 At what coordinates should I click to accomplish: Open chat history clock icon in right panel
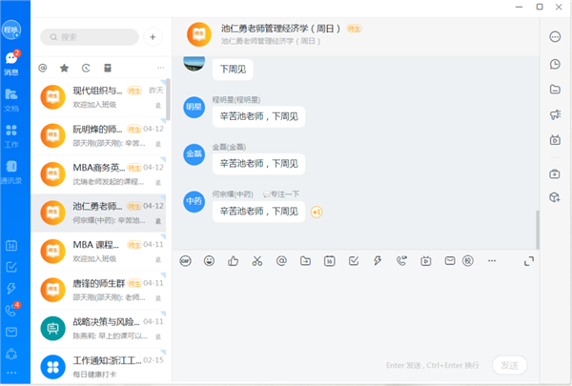[555, 64]
